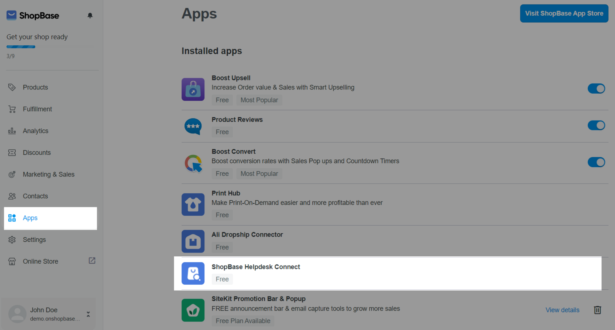The image size is (615, 330).
Task: Click the Boost Upsell app icon
Action: click(x=193, y=89)
